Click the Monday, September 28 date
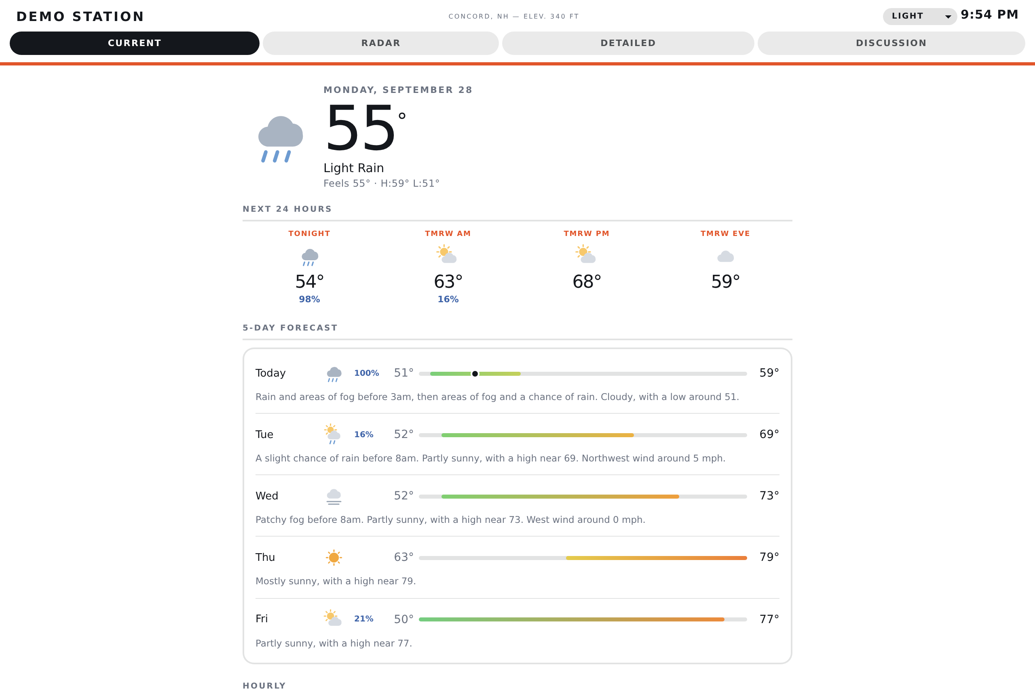Screen dimensions: 1035x695 [398, 90]
